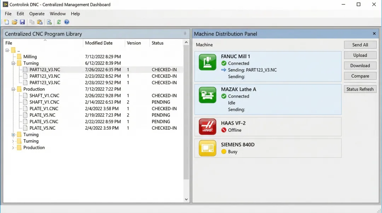Viewport: 382px width, 213px height.
Task: Collapse the Production folder
Action: pos(13,89)
